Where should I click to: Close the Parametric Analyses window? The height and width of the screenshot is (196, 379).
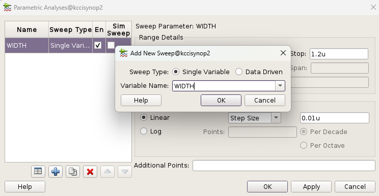[373, 8]
